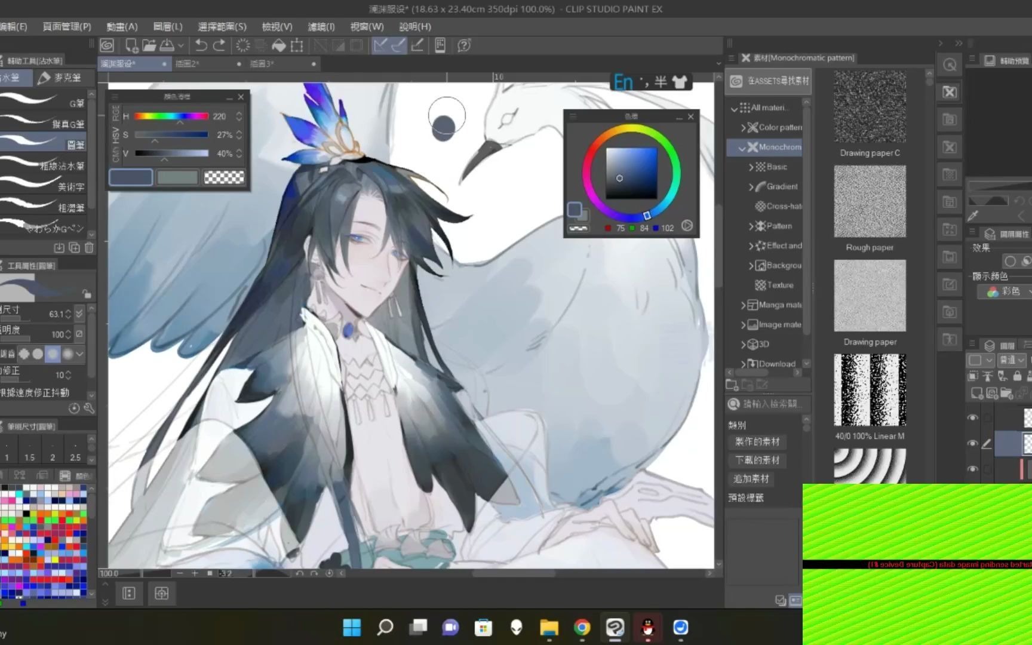
Task: Click new layer folder icon
Action: pyautogui.click(x=1006, y=393)
